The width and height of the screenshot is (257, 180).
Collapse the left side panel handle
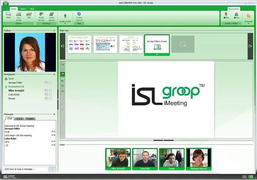coord(58,99)
